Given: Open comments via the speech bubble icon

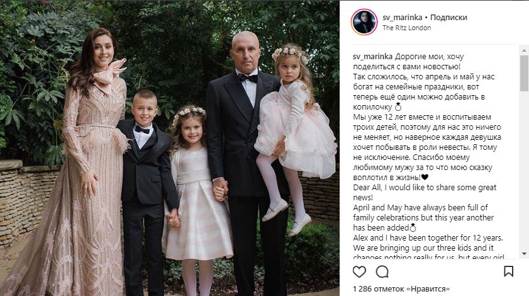Looking at the screenshot, I should point(382,271).
